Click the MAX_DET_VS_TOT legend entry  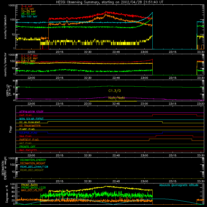(x=32, y=190)
